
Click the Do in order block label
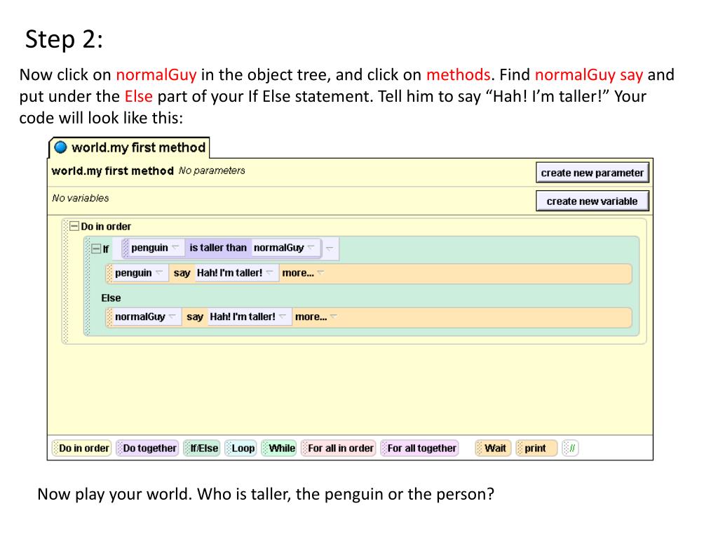tap(106, 227)
